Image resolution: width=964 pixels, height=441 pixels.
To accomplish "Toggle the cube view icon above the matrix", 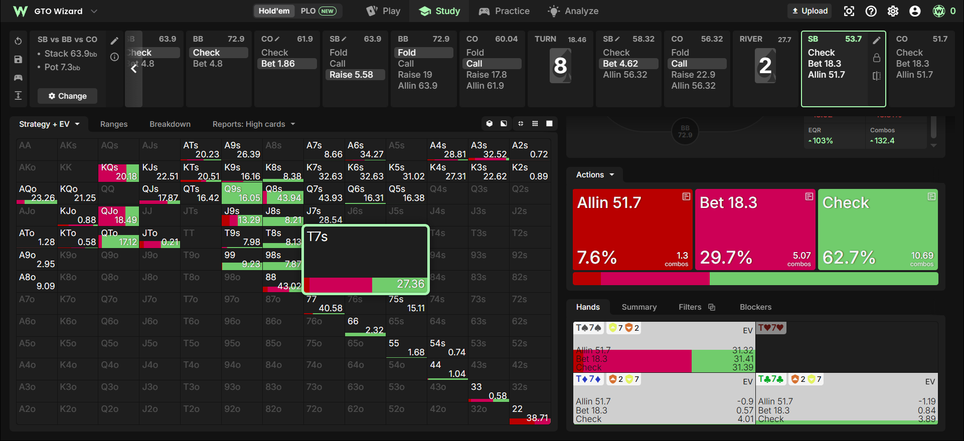I will [x=489, y=123].
